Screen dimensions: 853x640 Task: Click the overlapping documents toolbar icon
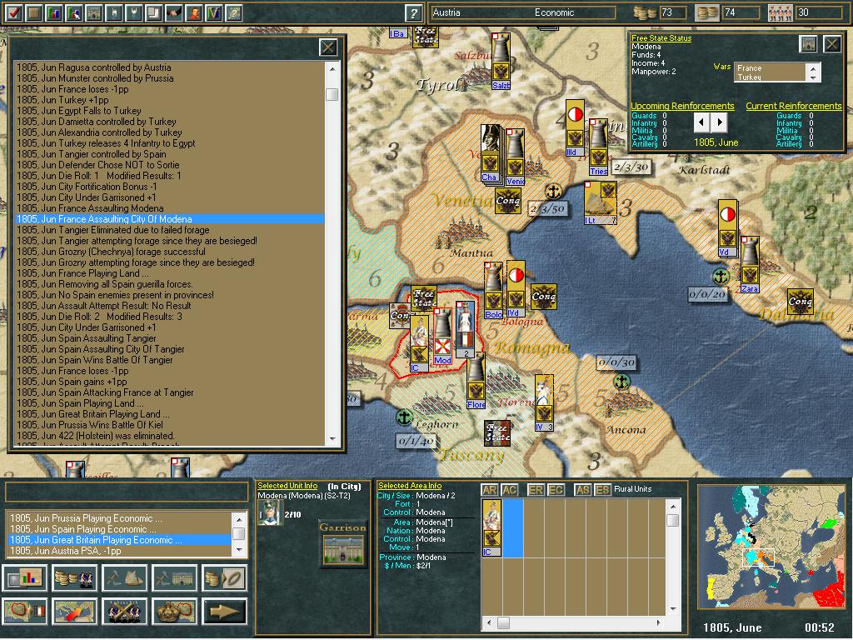154,12
